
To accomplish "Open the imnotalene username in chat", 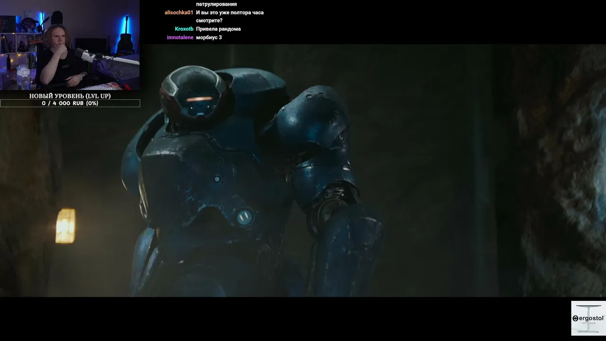I will 180,37.
